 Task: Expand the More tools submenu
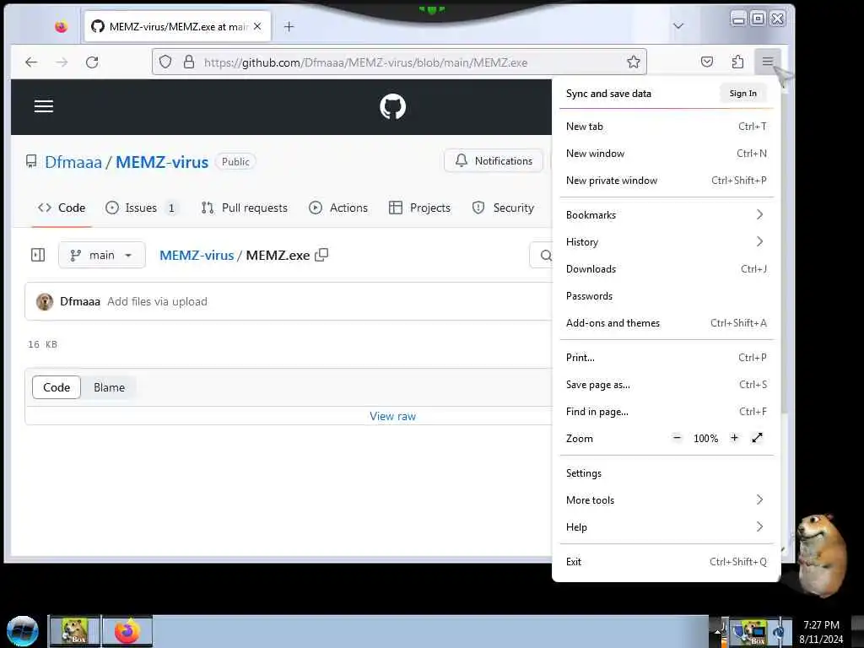(x=667, y=499)
